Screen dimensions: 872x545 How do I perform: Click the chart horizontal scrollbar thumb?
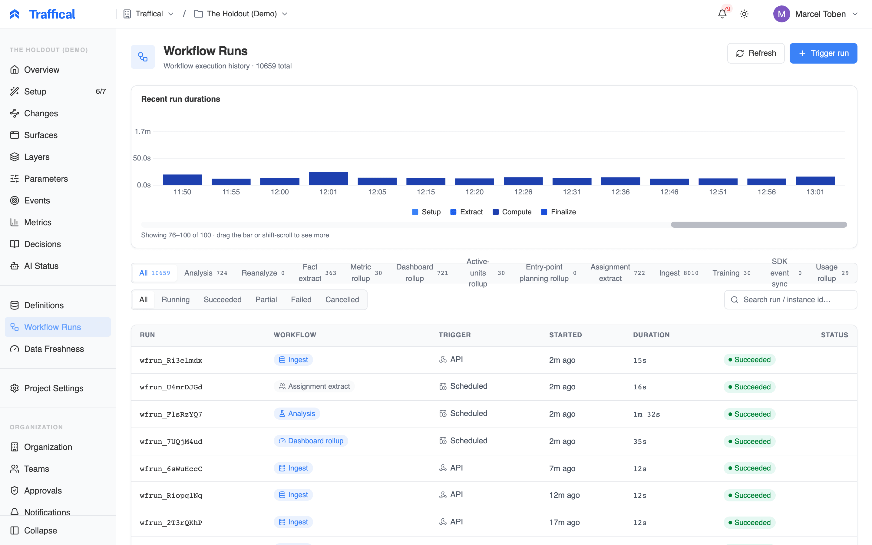click(x=758, y=225)
